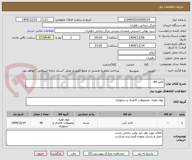Click the نام دستگاه خریدار field
The image size is (192, 160).
pos(99,25)
